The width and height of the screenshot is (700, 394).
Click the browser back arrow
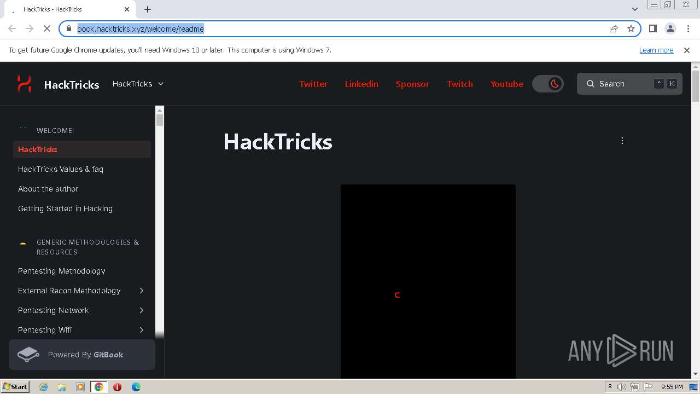[12, 28]
